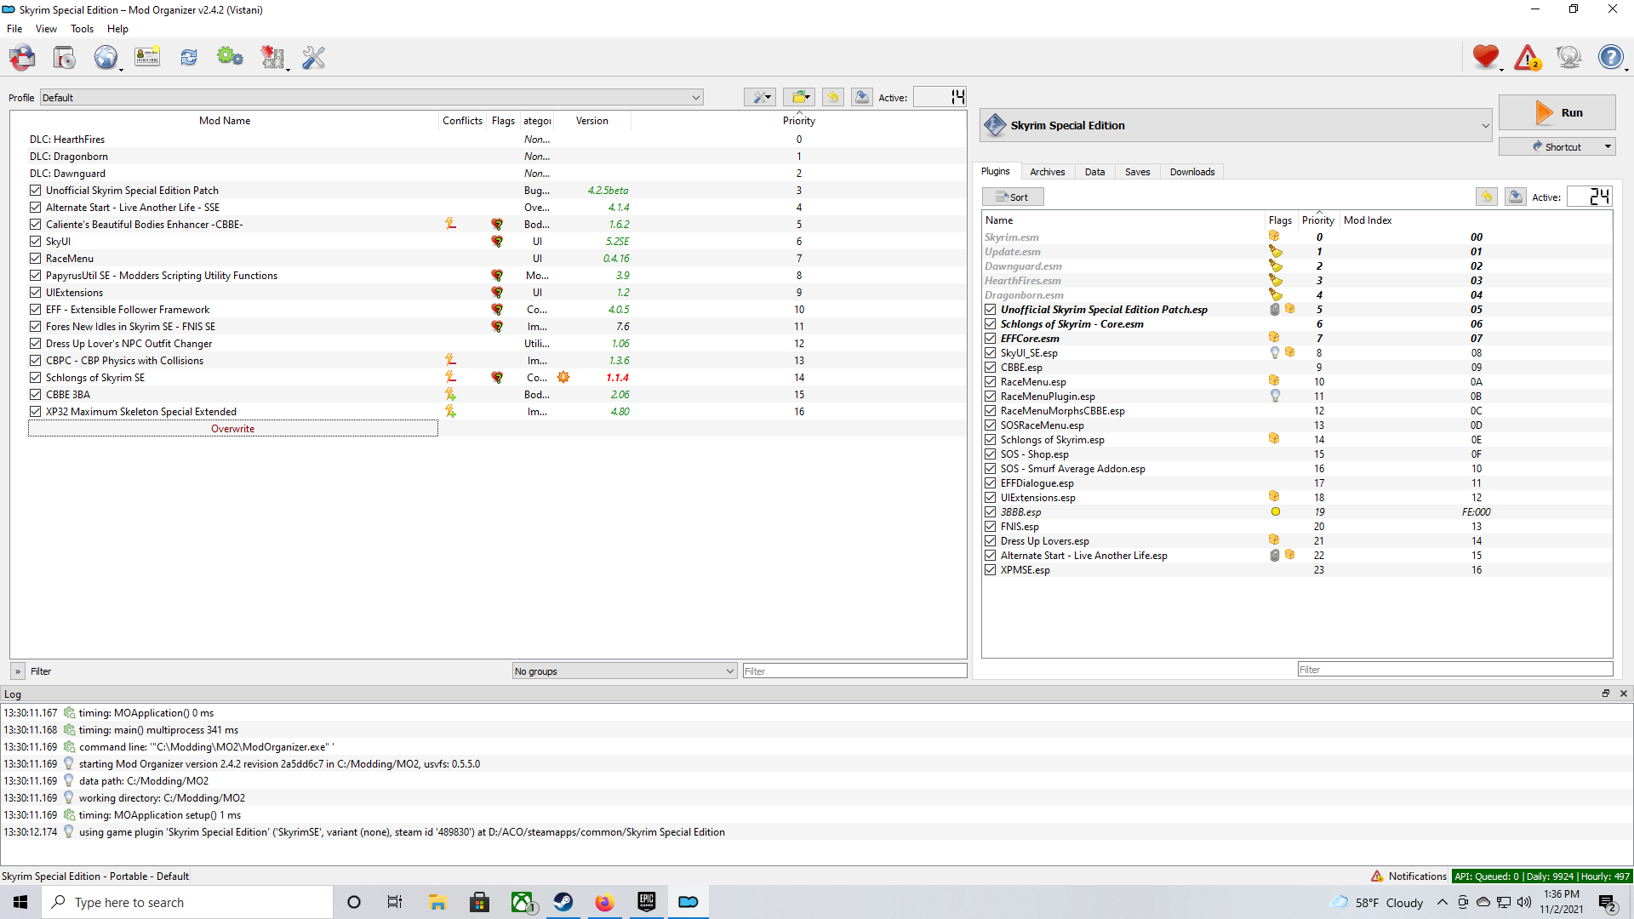Open the Epic Games taskbar icon
Image resolution: width=1634 pixels, height=919 pixels.
point(647,902)
